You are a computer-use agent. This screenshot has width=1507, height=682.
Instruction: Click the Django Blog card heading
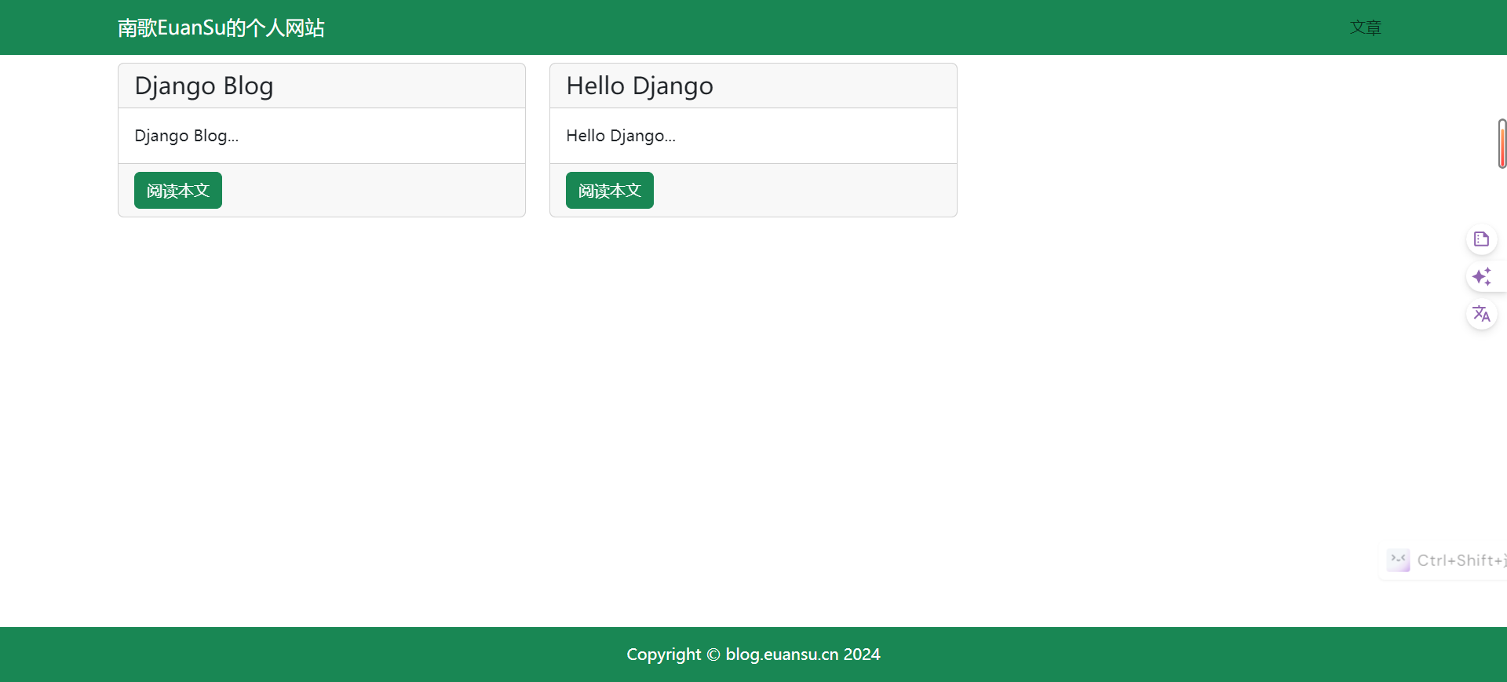coord(204,86)
